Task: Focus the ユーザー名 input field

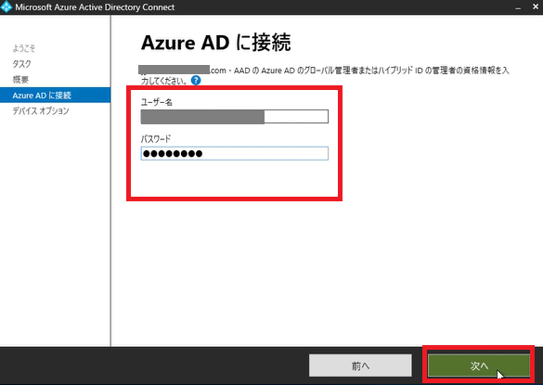Action: pyautogui.click(x=235, y=117)
